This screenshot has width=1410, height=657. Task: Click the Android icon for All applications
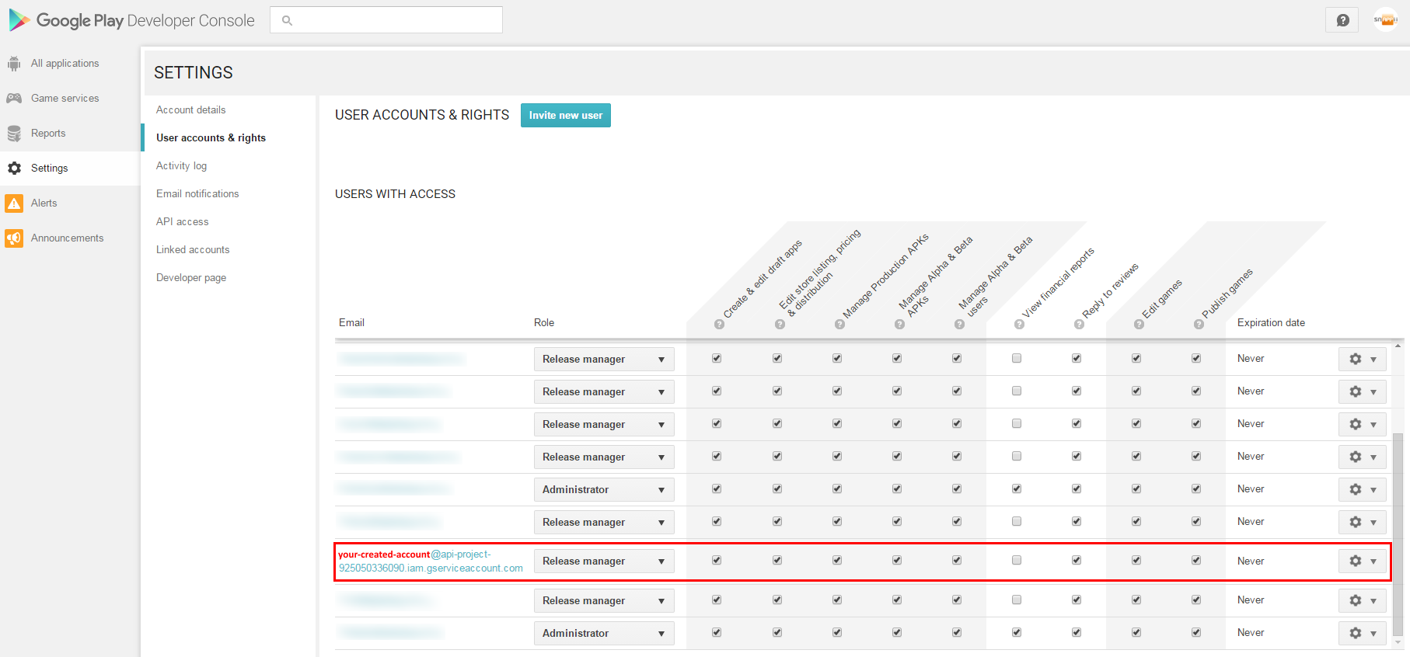(x=14, y=64)
